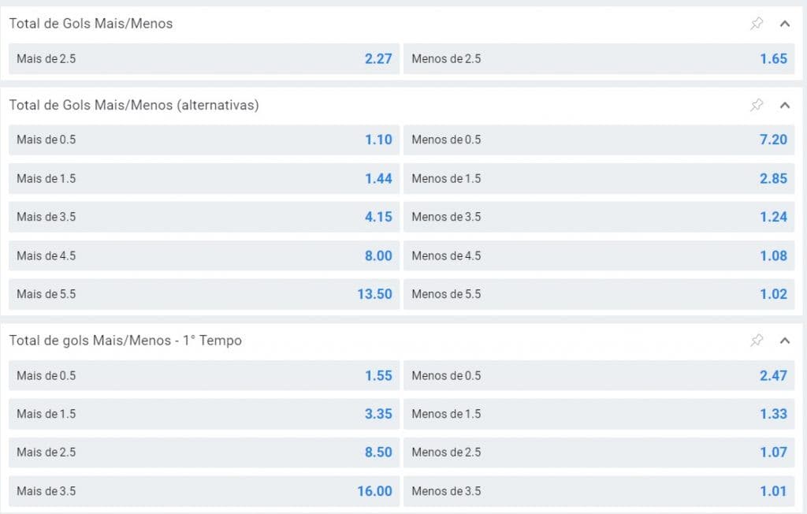Choose Menos de 0.5 at odds 7.20
The image size is (807, 514).
tap(599, 140)
